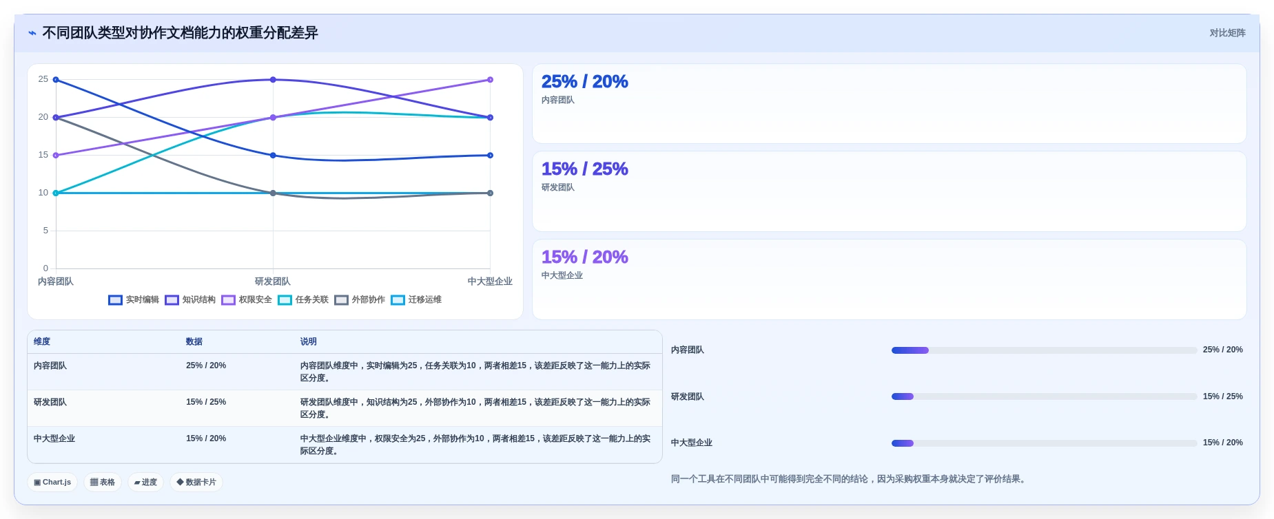The image size is (1274, 519).
Task: Click the table value 15% / 20%
Action: coord(206,439)
